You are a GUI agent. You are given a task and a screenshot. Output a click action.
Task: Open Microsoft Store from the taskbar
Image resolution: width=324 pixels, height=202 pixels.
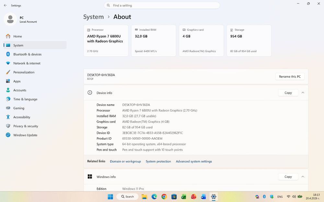[x=174, y=197]
